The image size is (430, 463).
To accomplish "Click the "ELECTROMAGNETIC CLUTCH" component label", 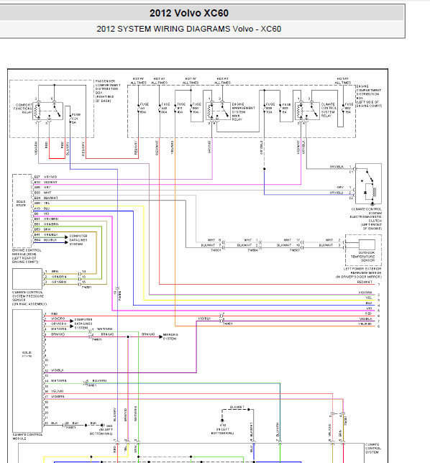I will (x=366, y=219).
